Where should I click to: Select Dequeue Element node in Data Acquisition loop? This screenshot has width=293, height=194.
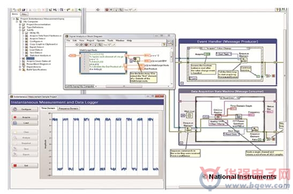[x=189, y=129]
